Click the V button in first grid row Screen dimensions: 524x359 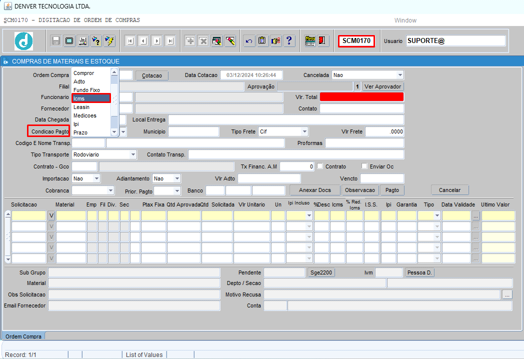click(51, 215)
